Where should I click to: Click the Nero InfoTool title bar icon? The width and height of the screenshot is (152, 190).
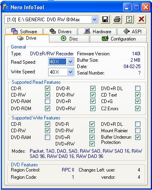pyautogui.click(x=5, y=7)
